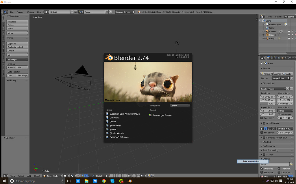Open the World properties globe icon
Image resolution: width=296 pixels, height=184 pixels.
[x=279, y=58]
